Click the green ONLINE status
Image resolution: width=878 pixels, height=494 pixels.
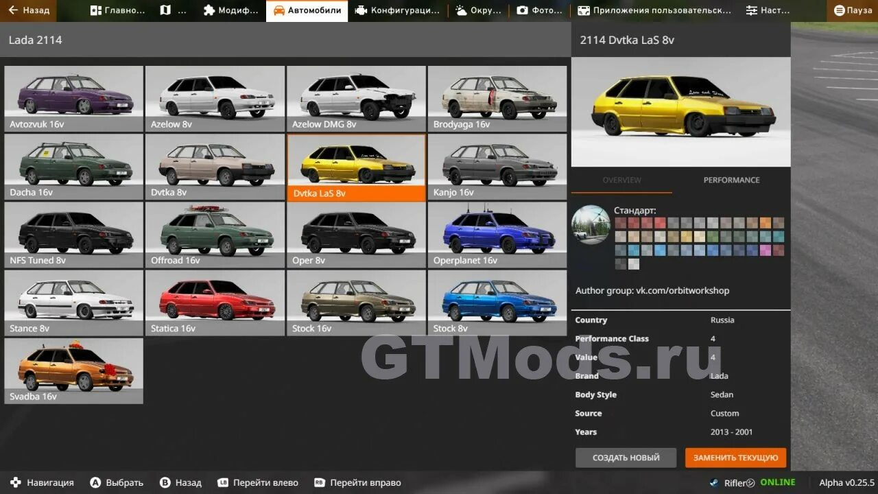pos(777,482)
